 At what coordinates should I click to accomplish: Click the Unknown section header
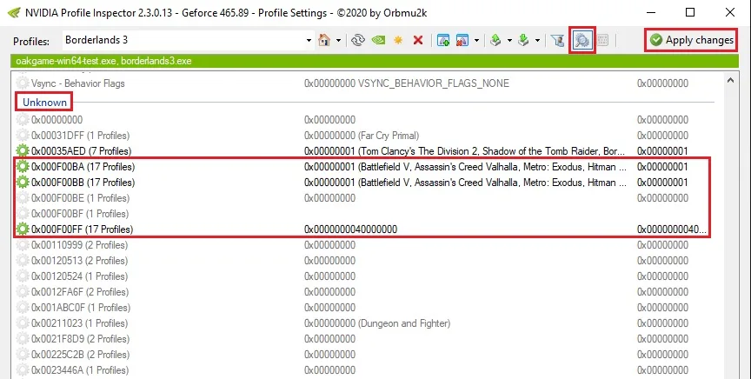pyautogui.click(x=44, y=102)
